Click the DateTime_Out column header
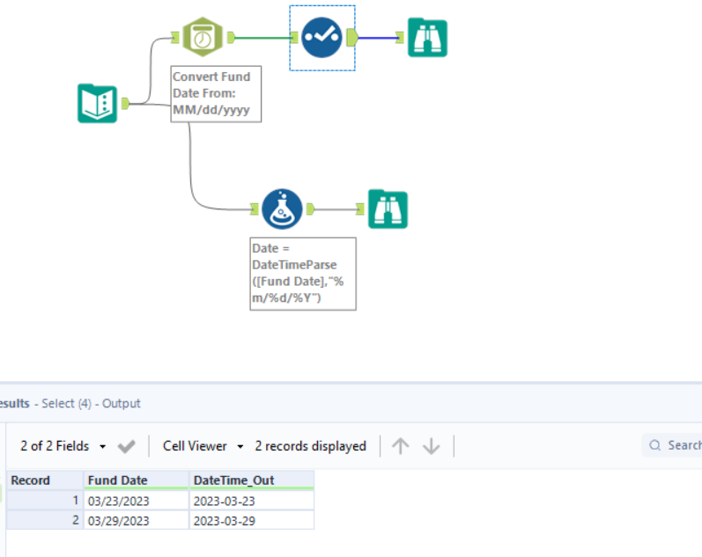Viewport: 702px width, 557px height. click(252, 480)
